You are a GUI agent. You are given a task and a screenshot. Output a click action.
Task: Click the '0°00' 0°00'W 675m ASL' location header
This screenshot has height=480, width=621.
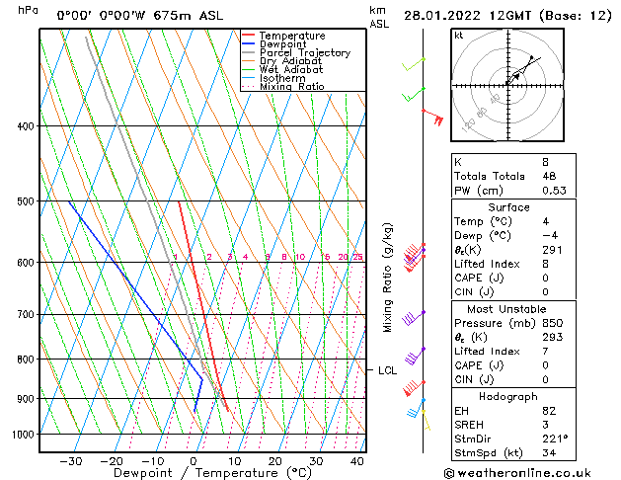(x=140, y=16)
